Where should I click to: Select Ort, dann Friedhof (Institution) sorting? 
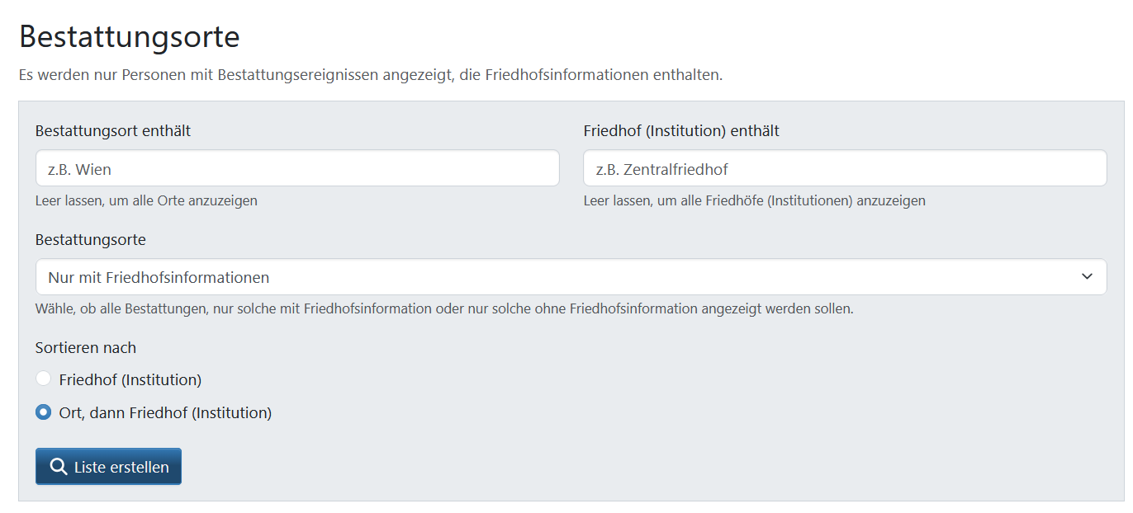(x=42, y=412)
